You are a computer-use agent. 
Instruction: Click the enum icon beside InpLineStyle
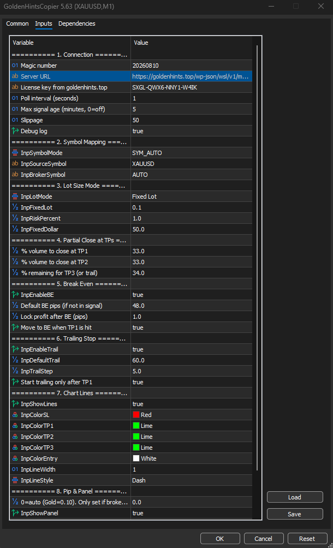click(15, 480)
